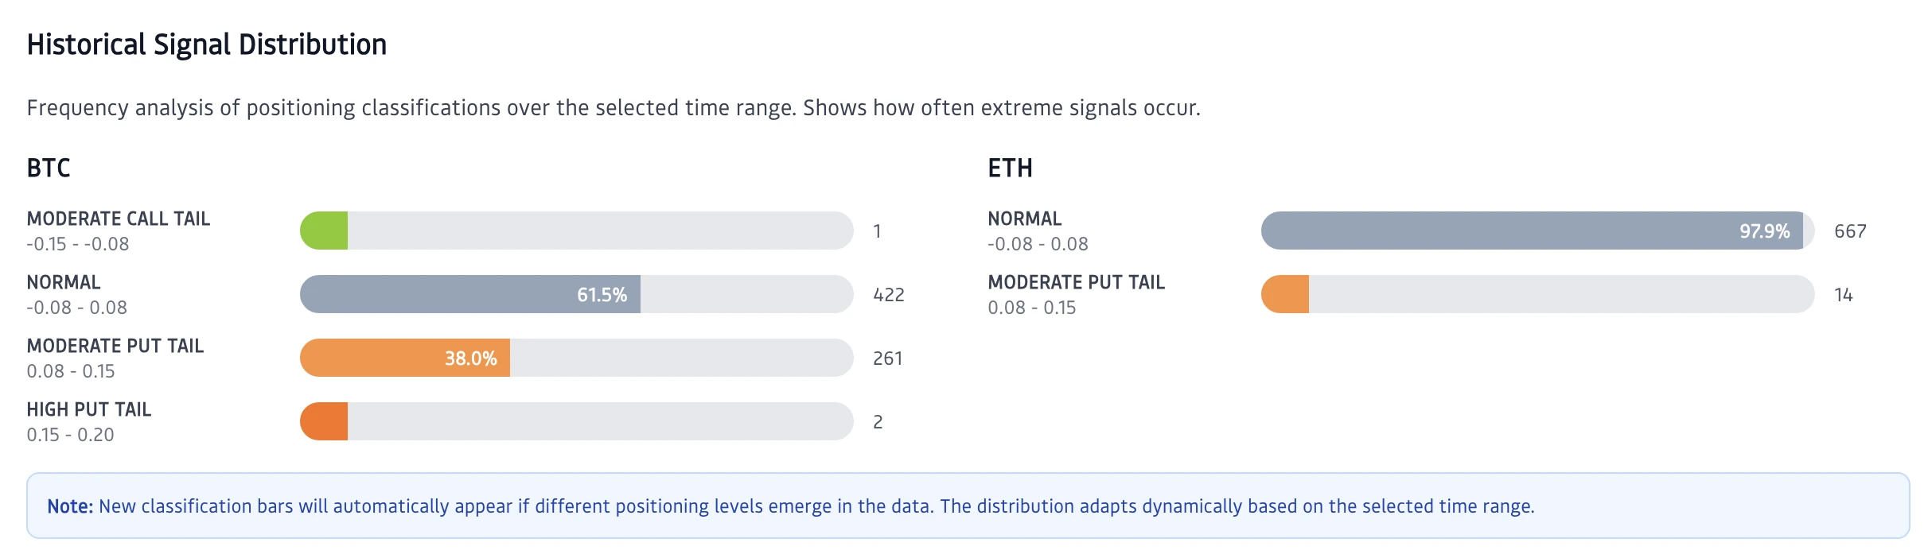The height and width of the screenshot is (558, 1932).
Task: Click the BTC section heading
Action: tap(49, 168)
